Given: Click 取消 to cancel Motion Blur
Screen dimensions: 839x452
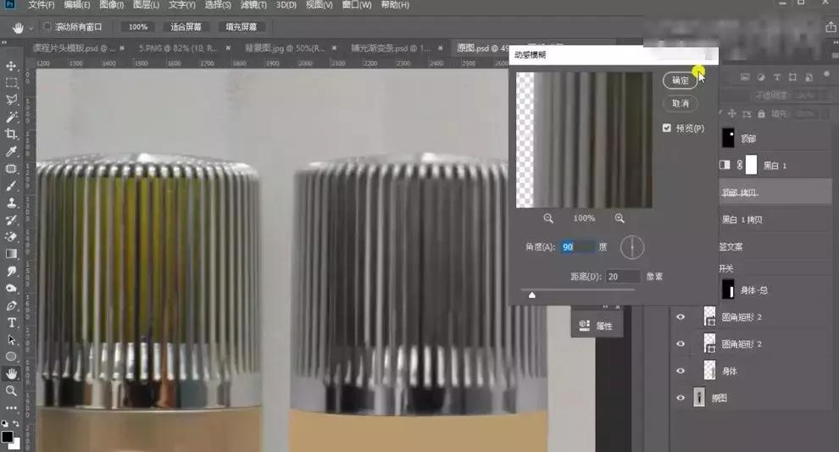Looking at the screenshot, I should [680, 103].
